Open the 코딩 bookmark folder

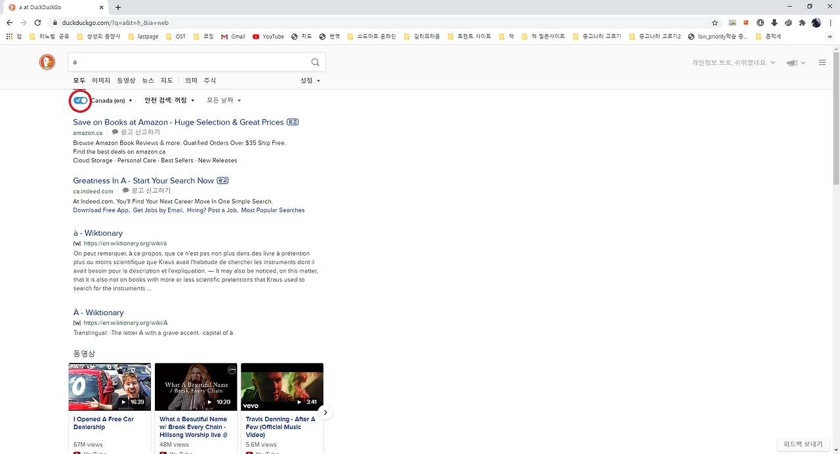(x=204, y=37)
